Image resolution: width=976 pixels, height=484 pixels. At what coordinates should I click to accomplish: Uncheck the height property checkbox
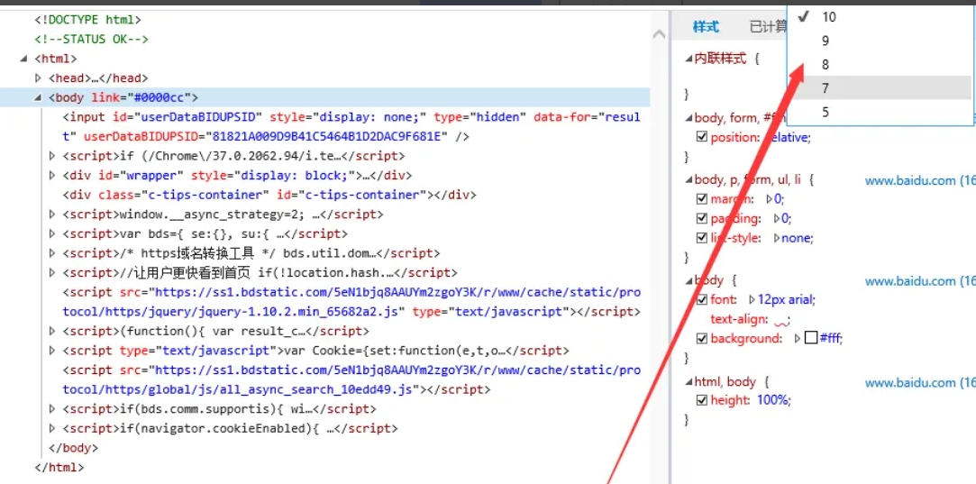(702, 400)
